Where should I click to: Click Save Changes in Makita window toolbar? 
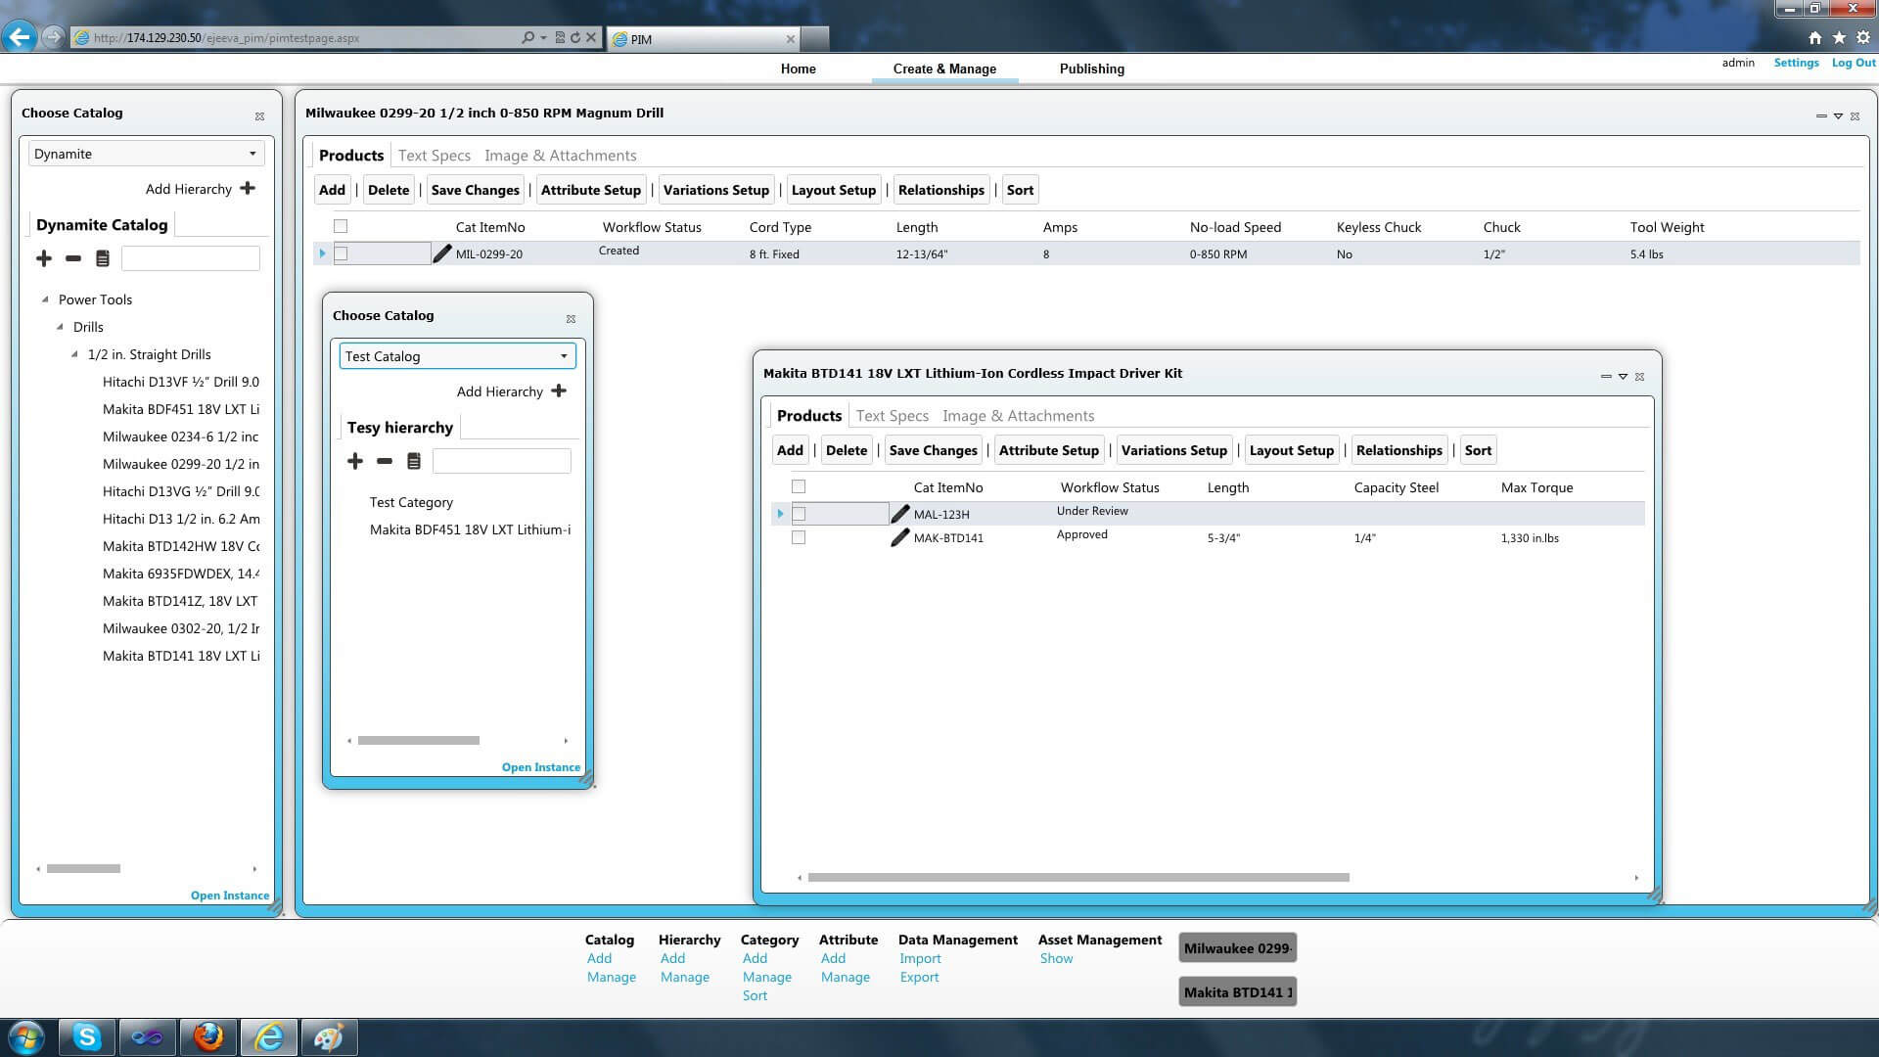point(933,450)
